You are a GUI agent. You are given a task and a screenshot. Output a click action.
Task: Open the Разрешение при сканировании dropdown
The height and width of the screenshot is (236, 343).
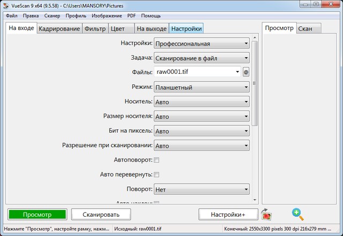[202, 146]
